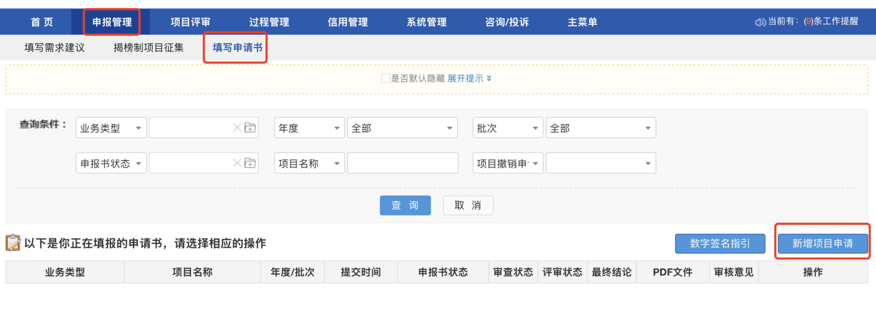876x323 pixels.
Task: Click the 项目名称 column header in table
Action: (x=193, y=272)
